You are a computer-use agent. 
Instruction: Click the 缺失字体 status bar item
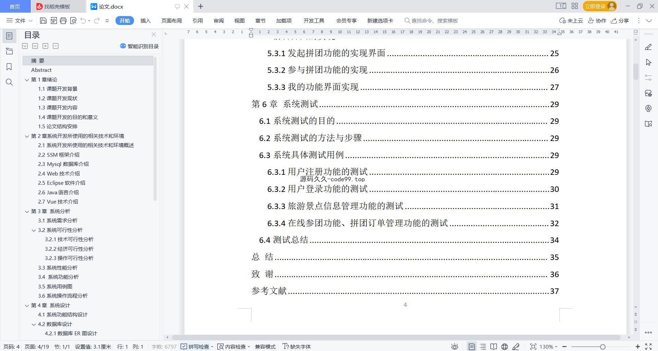click(x=296, y=347)
